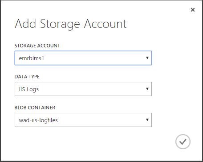
Task: Click the STORAGE ACCOUNT field label
Action: pos(37,46)
